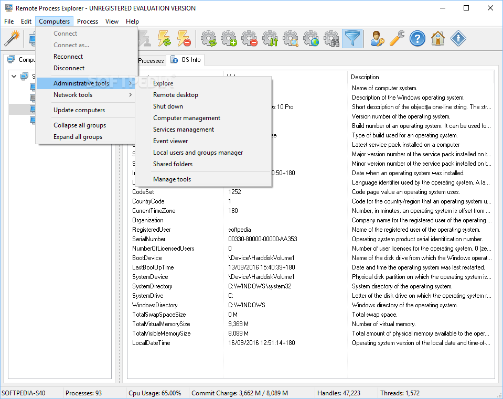Open Services management from submenu
The height and width of the screenshot is (399, 503).
coord(204,130)
